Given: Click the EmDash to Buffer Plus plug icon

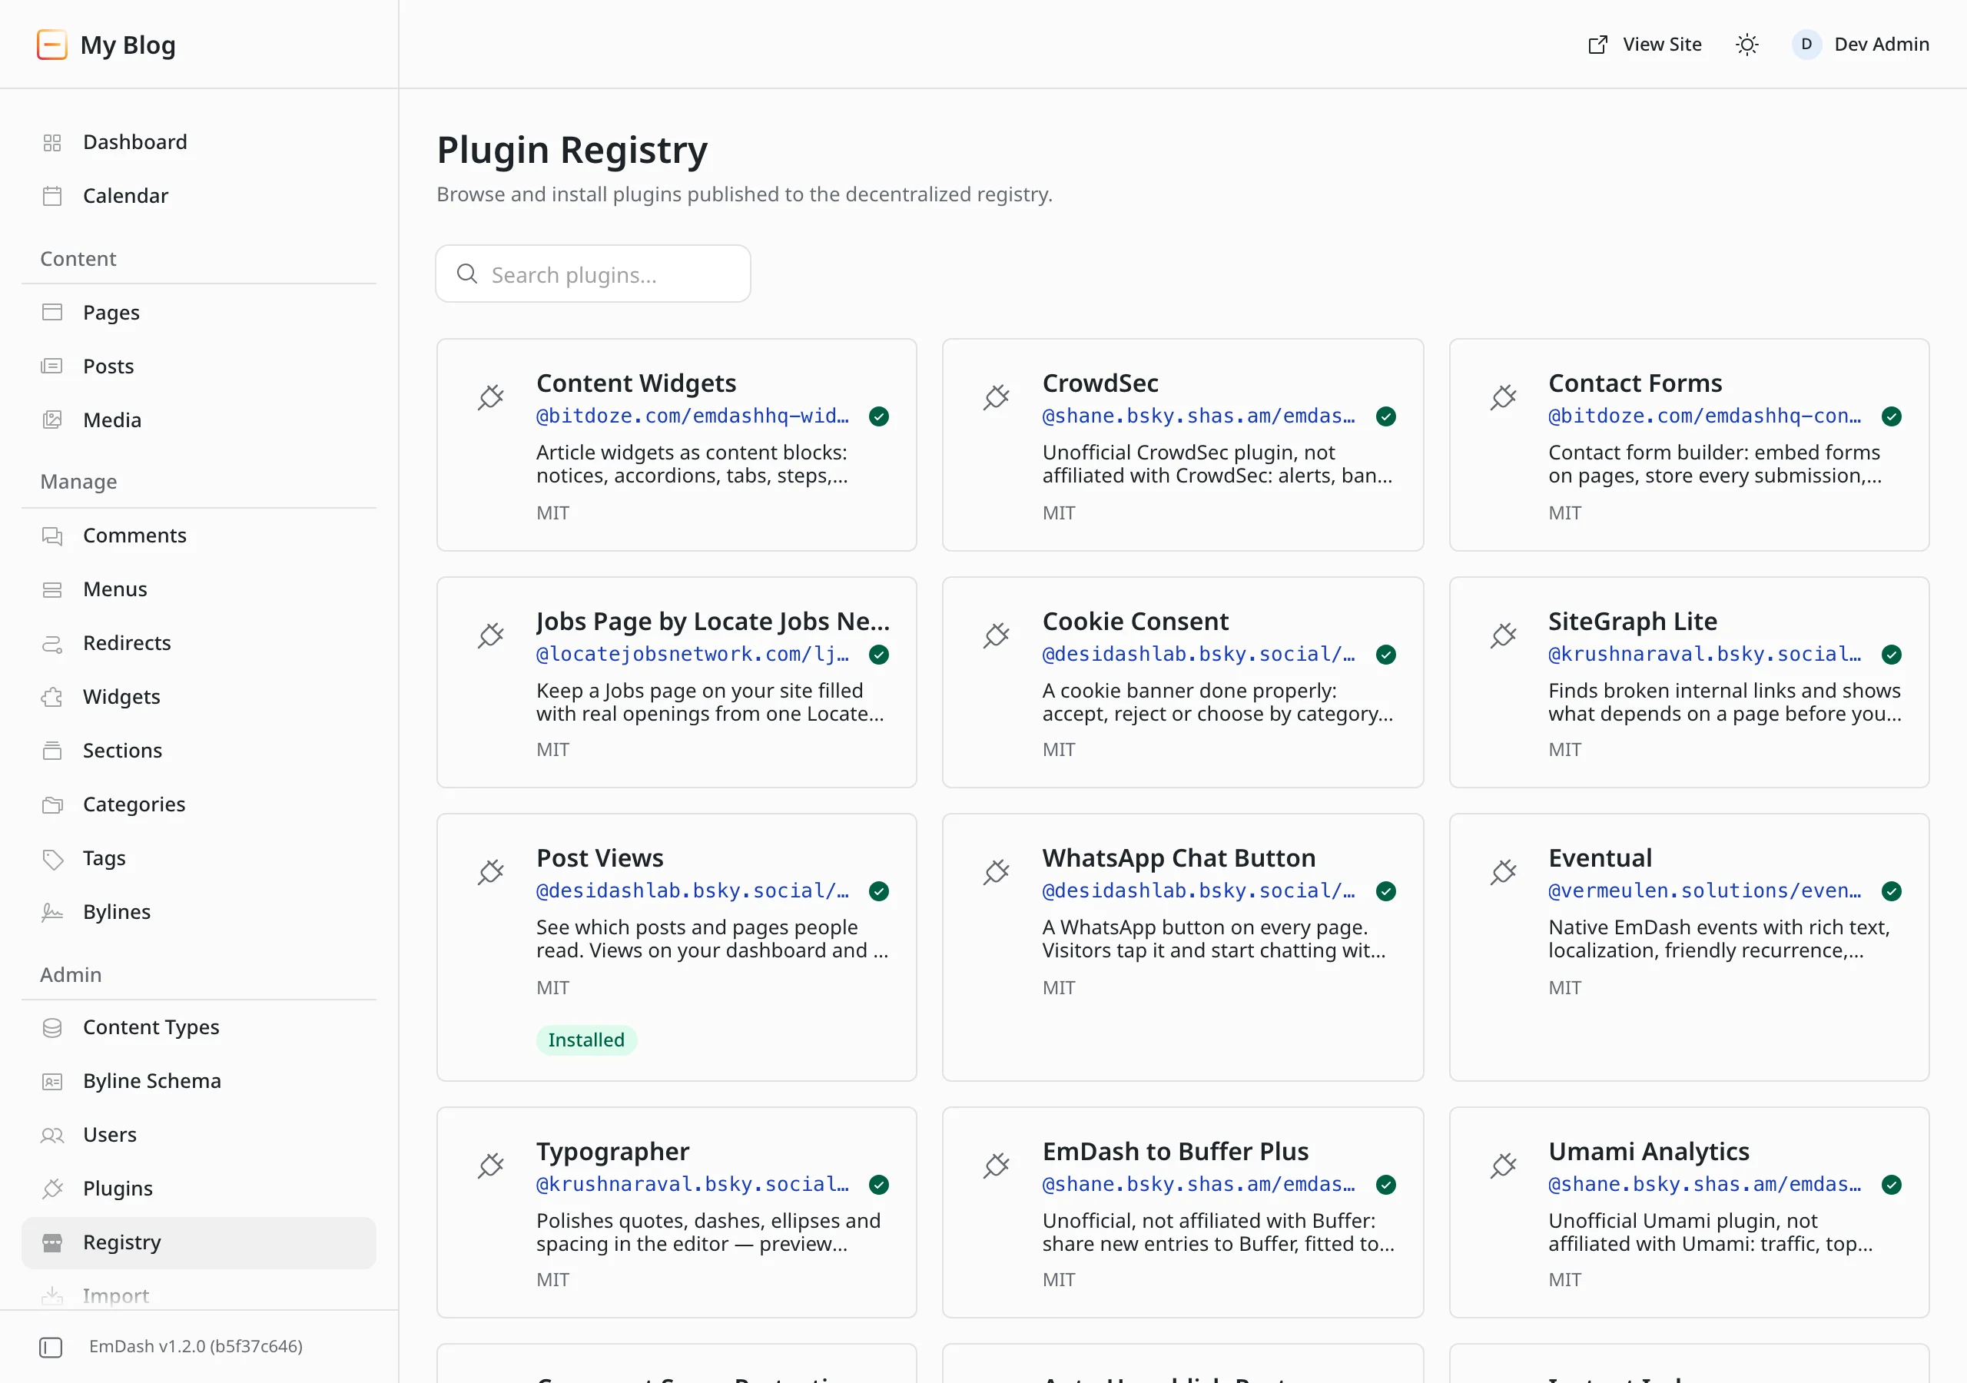Looking at the screenshot, I should point(997,1166).
